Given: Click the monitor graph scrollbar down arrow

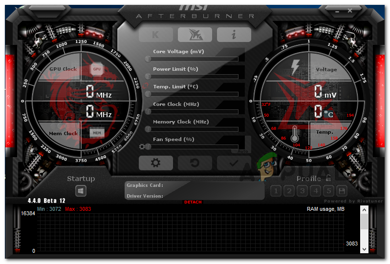Looking at the screenshot, I should tap(364, 249).
